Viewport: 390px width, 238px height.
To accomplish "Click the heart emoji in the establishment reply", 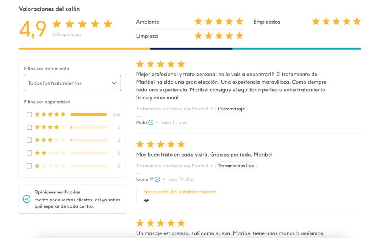I will pos(147,201).
